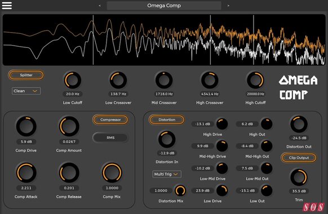Click the Distortion In knob
This screenshot has width=328, height=214.
point(167,140)
